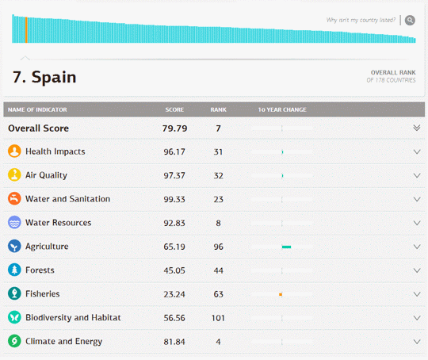
Task: Click the magnifier search icon
Action: tap(410, 20)
